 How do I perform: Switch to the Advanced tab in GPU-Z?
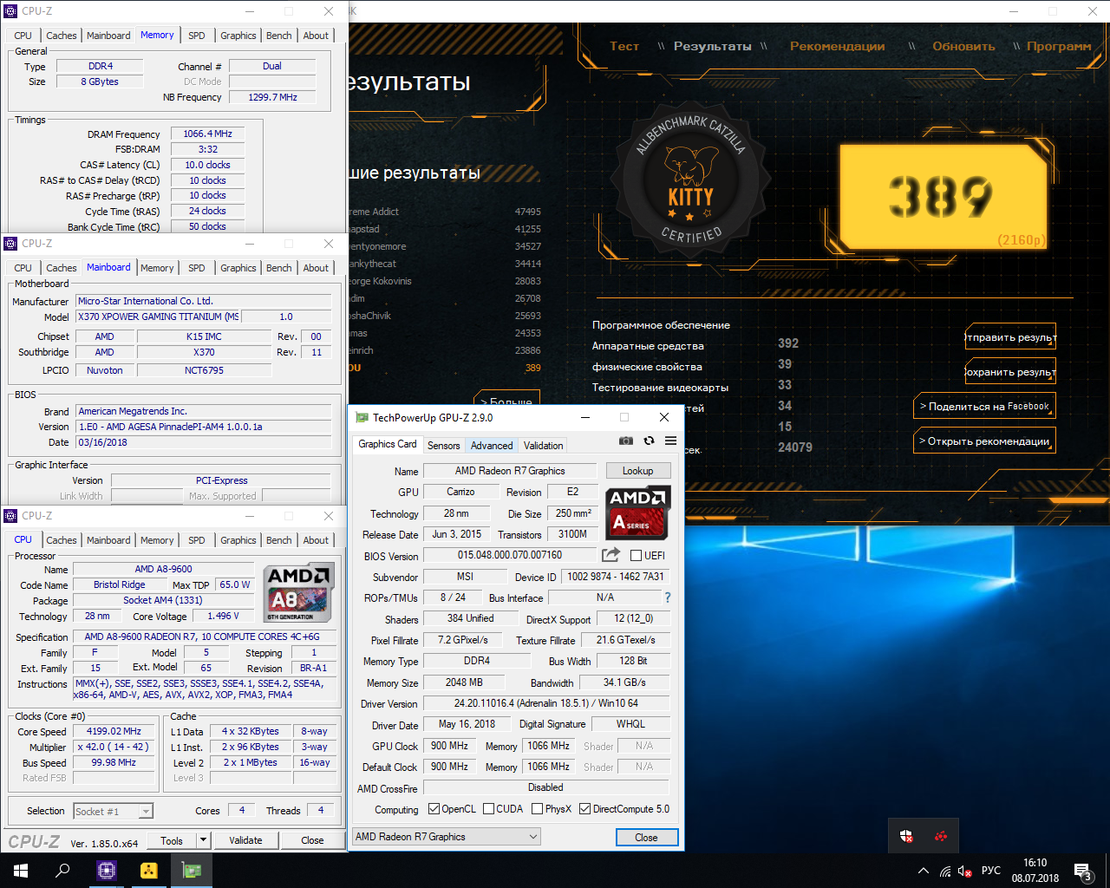click(492, 445)
